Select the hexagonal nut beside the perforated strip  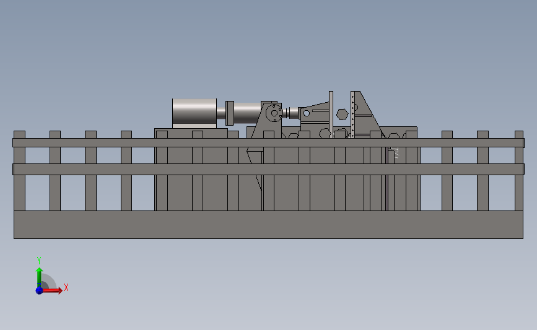(342, 115)
